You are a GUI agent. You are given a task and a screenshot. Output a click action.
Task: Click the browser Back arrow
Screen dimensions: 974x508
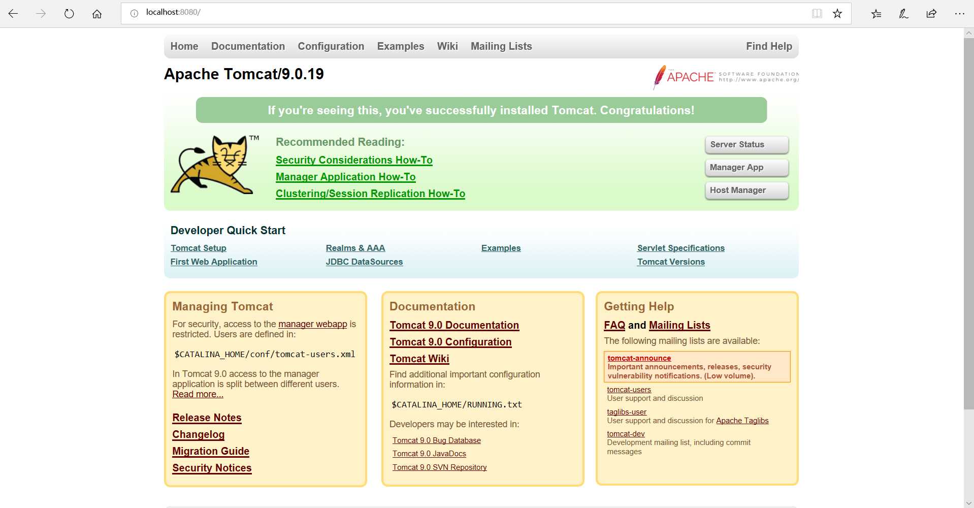[13, 14]
